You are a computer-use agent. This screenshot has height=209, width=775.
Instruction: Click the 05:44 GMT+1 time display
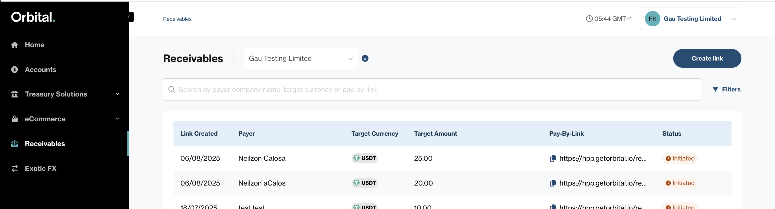click(613, 19)
